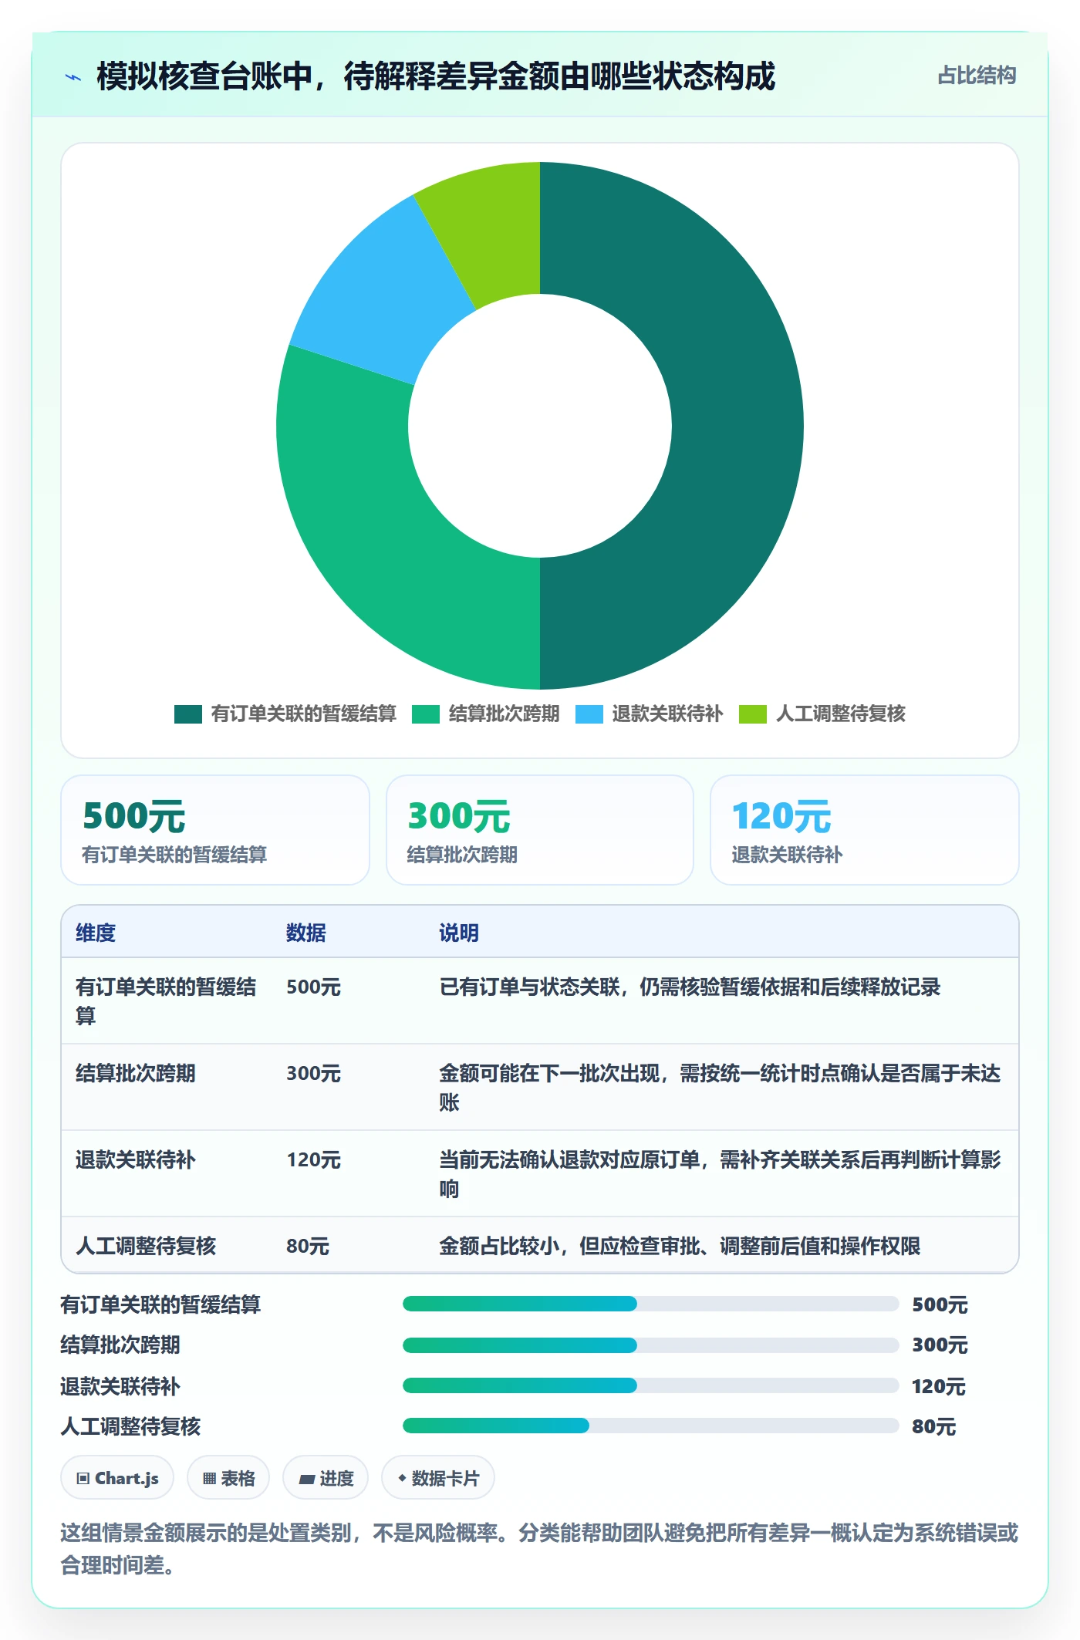Click the 结算批次跨期 progress bar
The width and height of the screenshot is (1080, 1640).
point(651,1345)
